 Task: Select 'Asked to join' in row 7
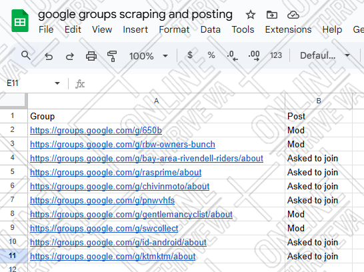pos(319,200)
